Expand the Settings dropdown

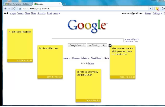click(x=157, y=13)
